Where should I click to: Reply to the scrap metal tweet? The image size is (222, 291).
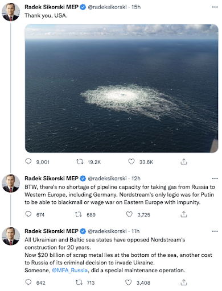click(28, 282)
